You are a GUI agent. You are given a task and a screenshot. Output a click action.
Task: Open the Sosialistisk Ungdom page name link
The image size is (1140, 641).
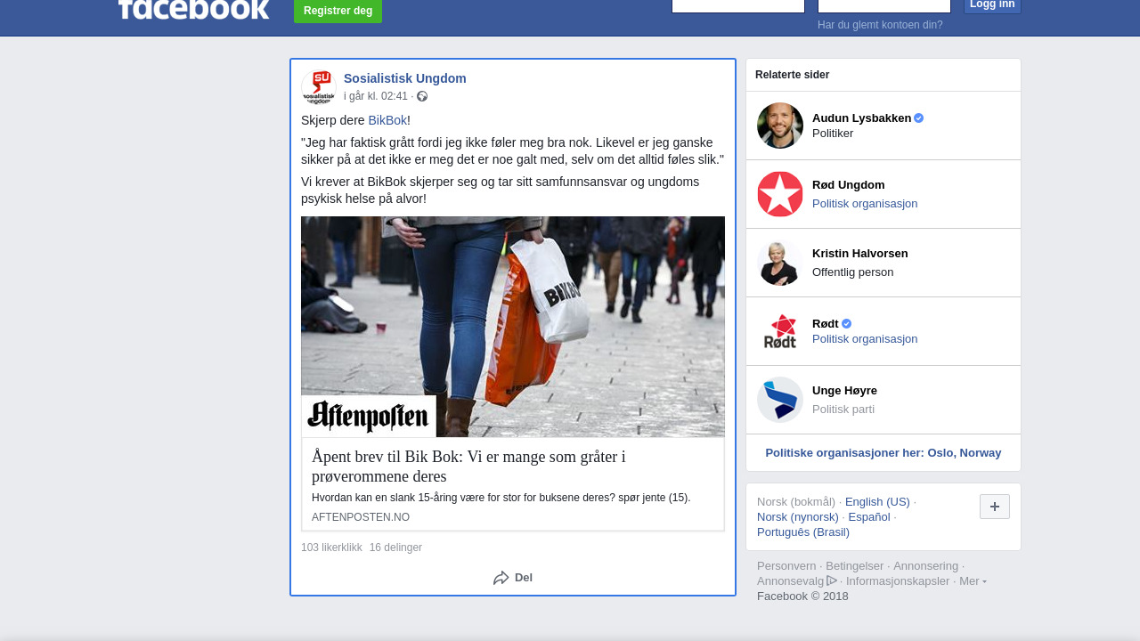tap(405, 78)
